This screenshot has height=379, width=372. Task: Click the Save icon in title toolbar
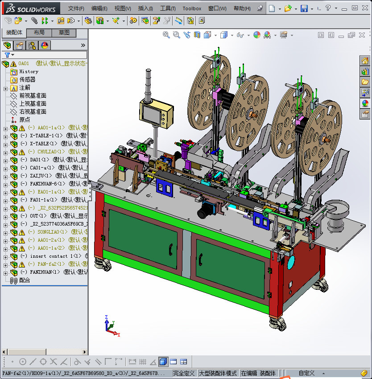pyautogui.click(x=304, y=8)
